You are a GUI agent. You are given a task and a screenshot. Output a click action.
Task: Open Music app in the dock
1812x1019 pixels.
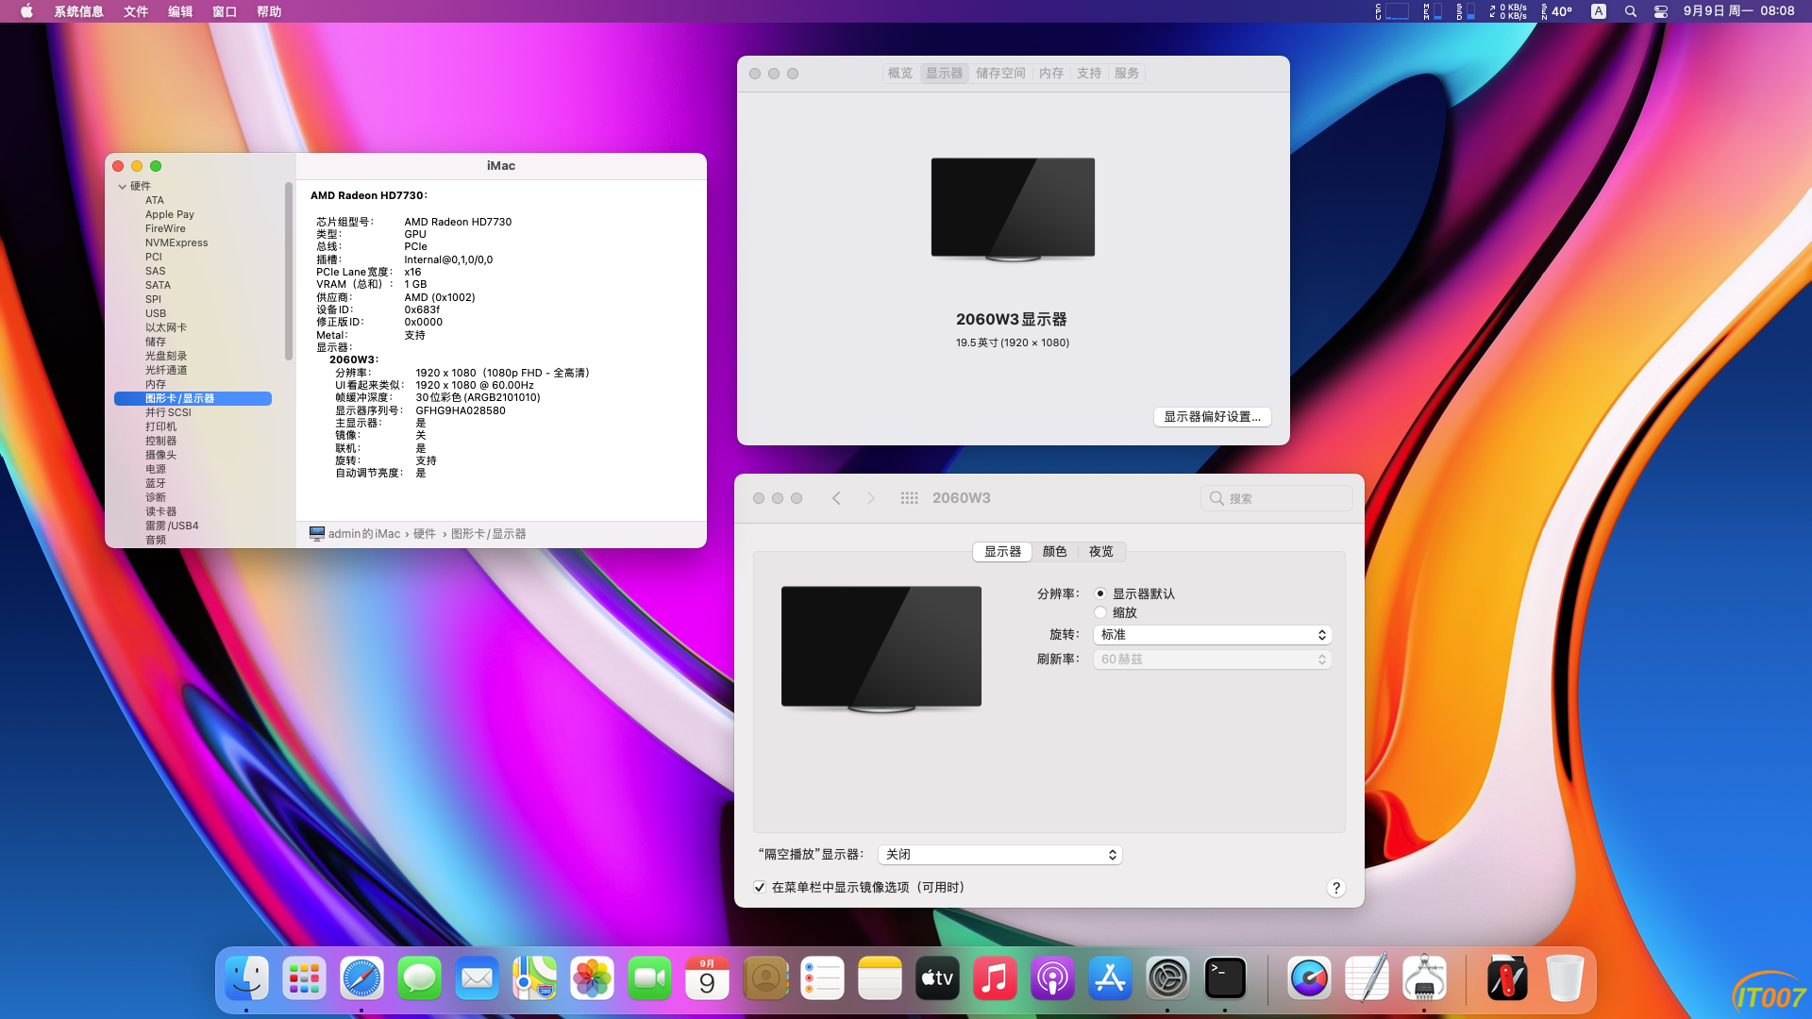point(995,978)
